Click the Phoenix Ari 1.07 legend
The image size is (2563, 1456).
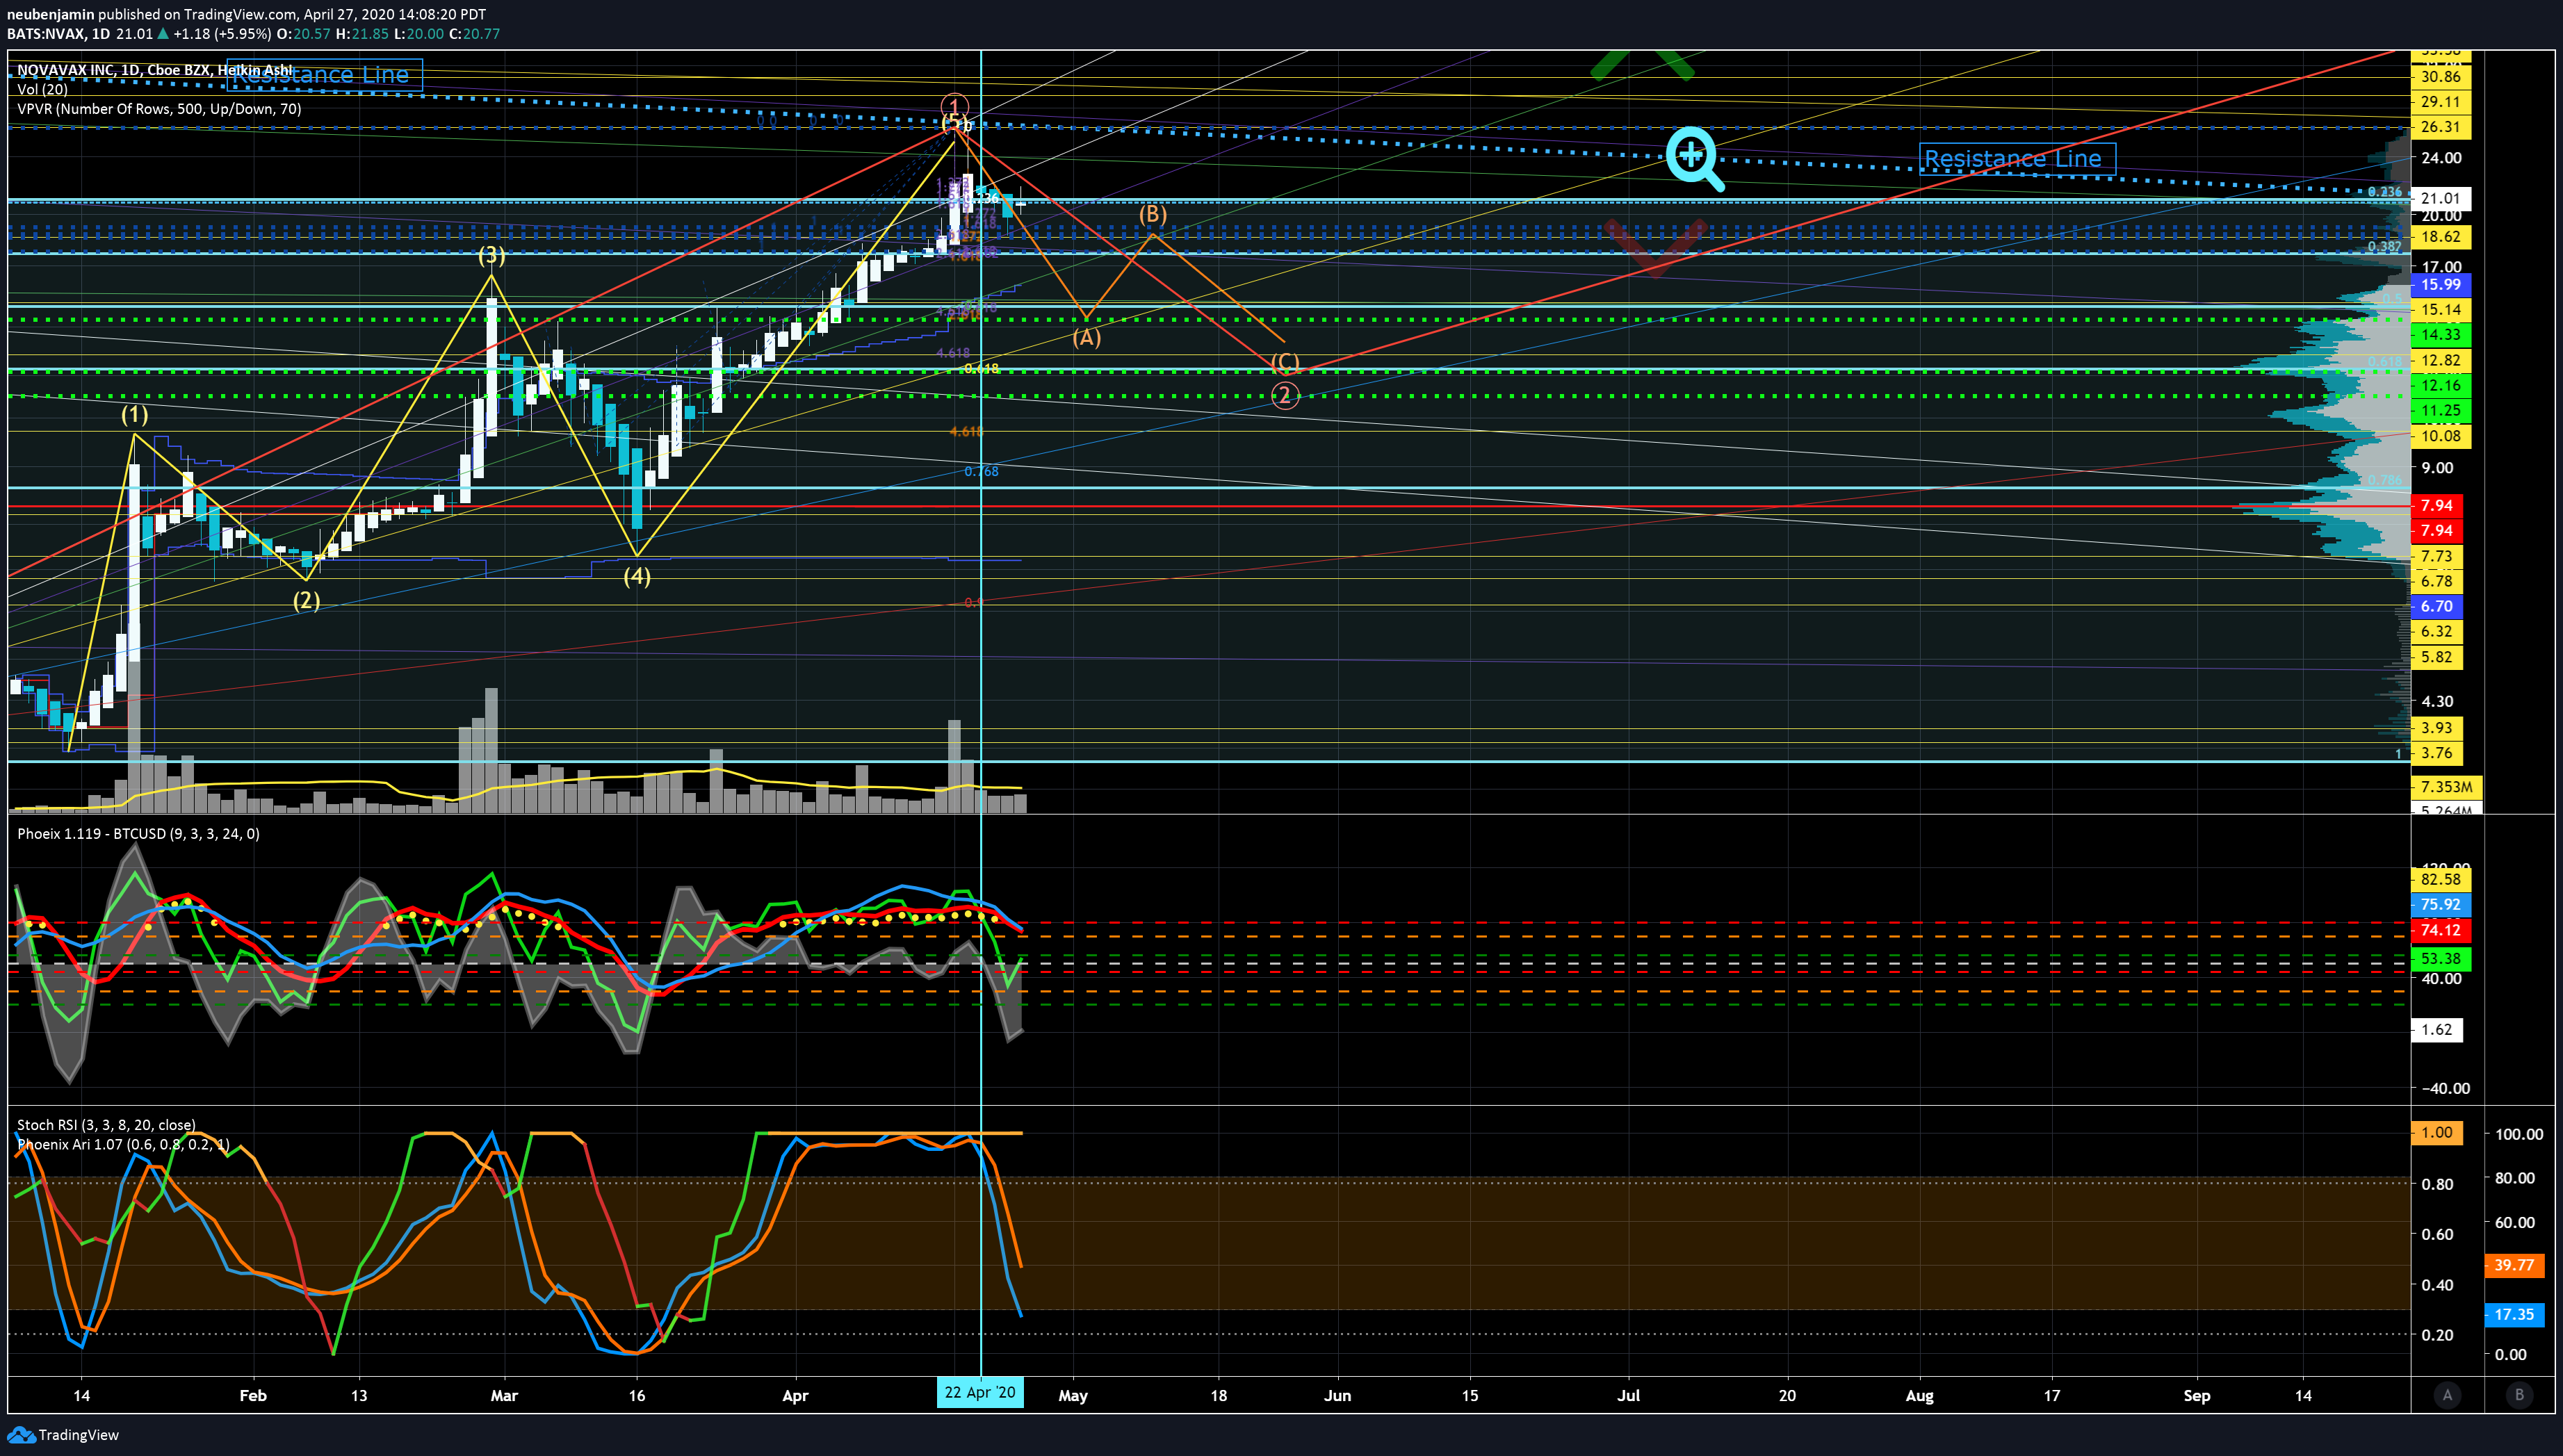tap(123, 1144)
